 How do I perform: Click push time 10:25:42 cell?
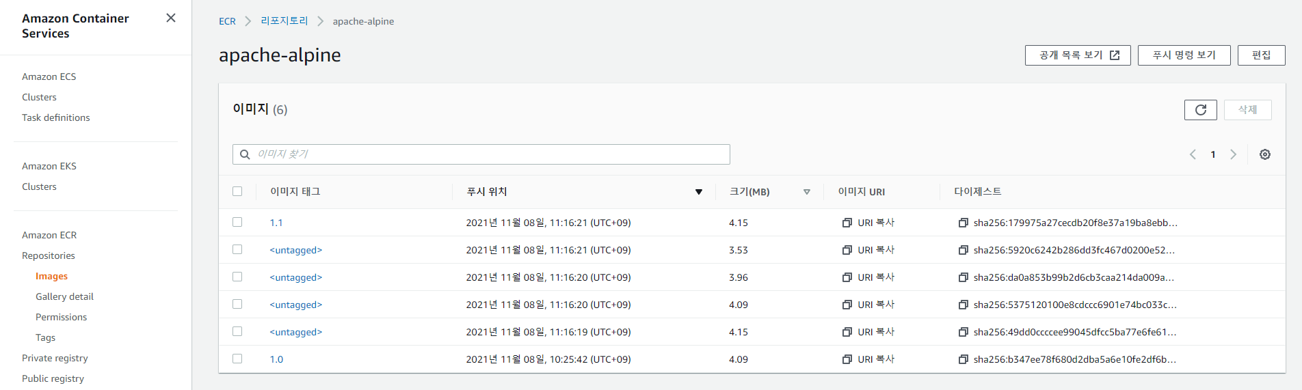pos(548,359)
